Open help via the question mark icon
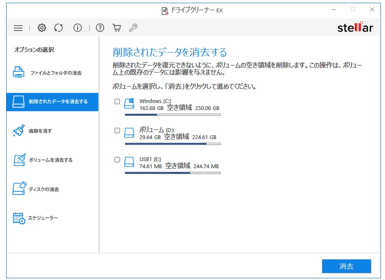This screenshot has height=280, width=385. (100, 28)
